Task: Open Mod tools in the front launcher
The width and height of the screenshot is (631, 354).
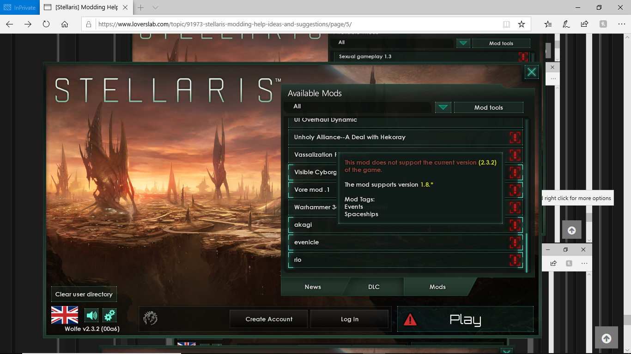Action: pos(489,107)
